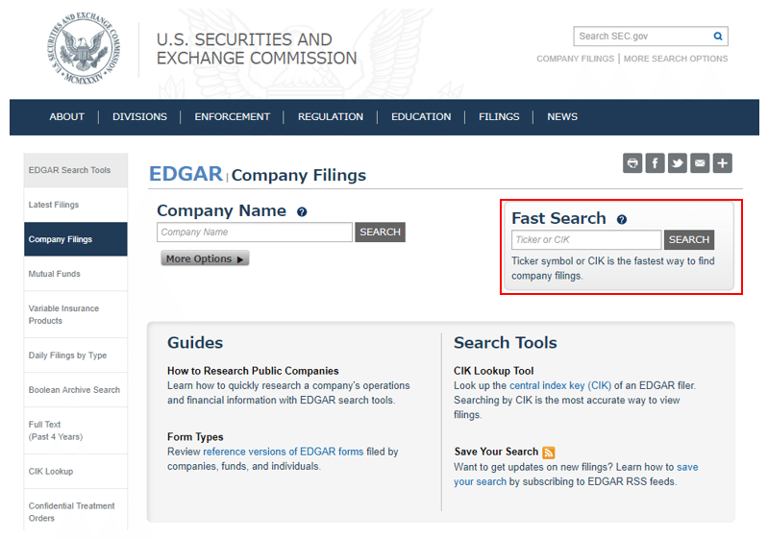The width and height of the screenshot is (768, 539).
Task: Focus the Ticker or CIK input field
Action: 586,240
